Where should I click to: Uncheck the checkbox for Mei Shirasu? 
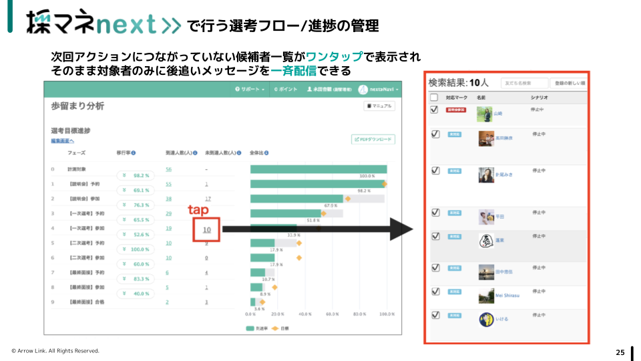tap(435, 291)
